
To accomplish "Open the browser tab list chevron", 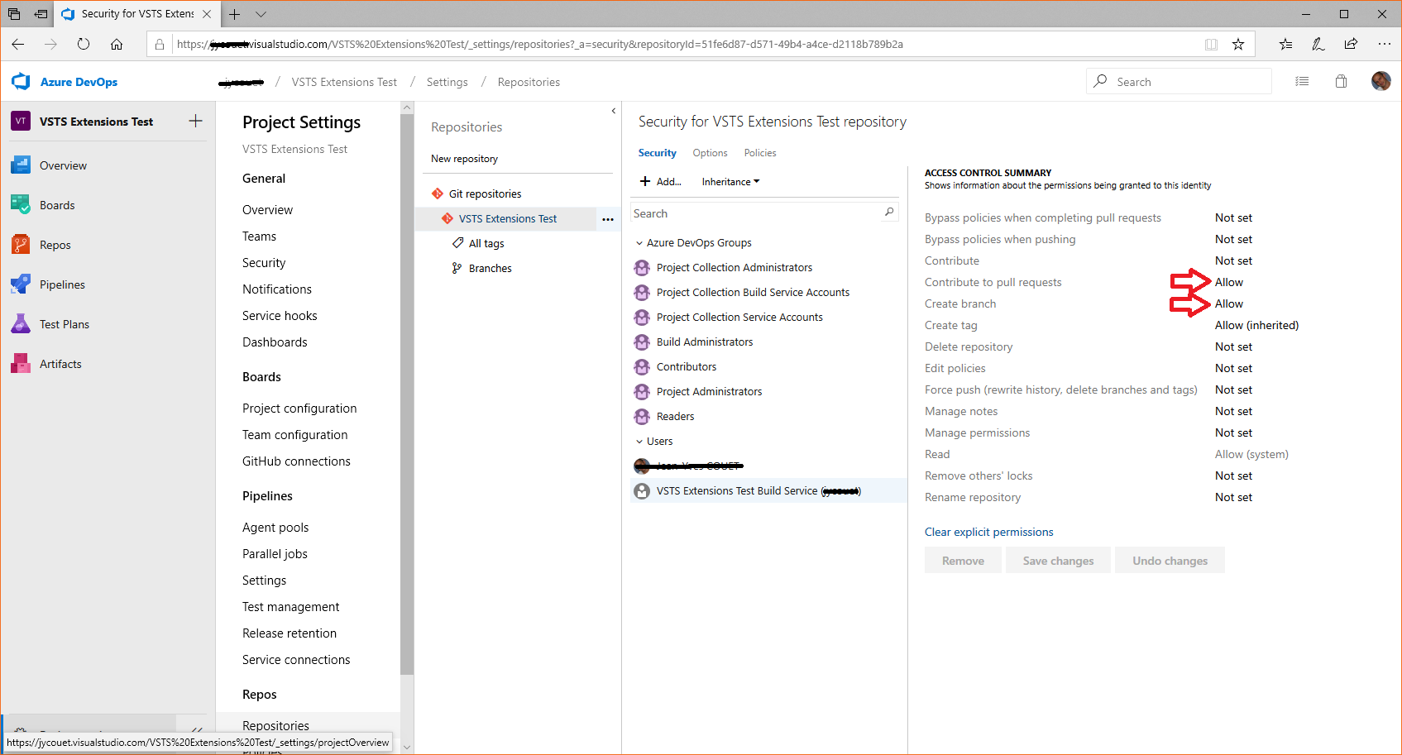I will [261, 14].
